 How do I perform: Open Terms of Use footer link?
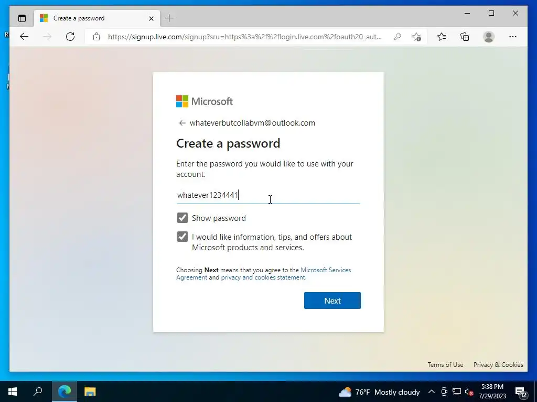point(445,365)
